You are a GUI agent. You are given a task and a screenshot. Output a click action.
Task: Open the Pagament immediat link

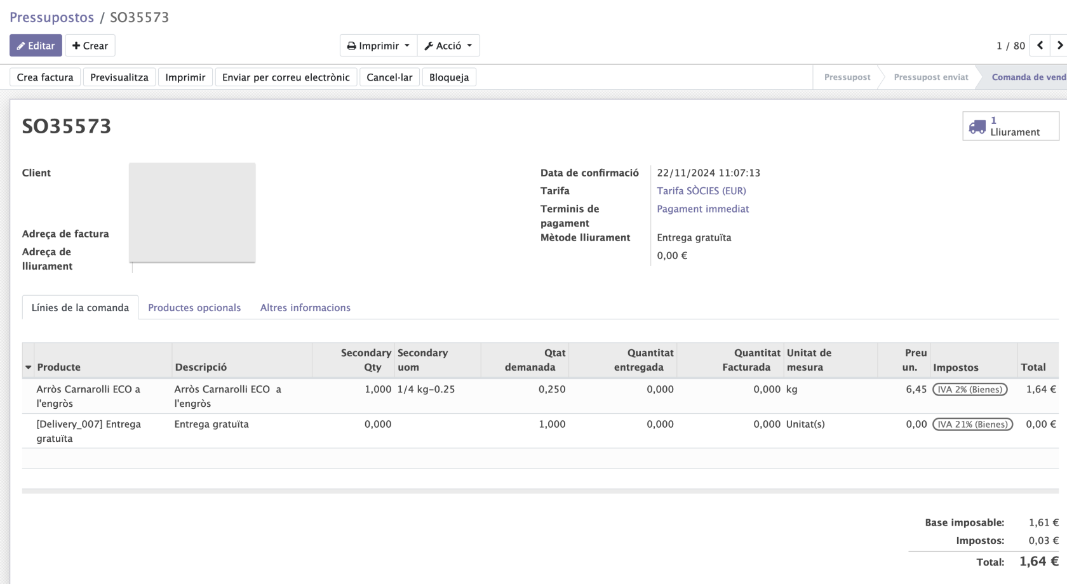703,209
